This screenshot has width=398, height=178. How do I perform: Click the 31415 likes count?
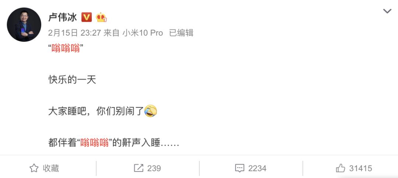click(361, 168)
